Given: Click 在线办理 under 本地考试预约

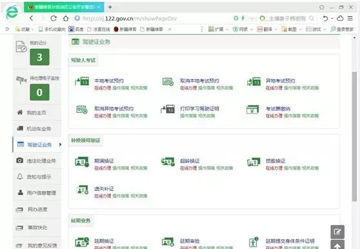Looking at the screenshot, I should click(x=103, y=88).
